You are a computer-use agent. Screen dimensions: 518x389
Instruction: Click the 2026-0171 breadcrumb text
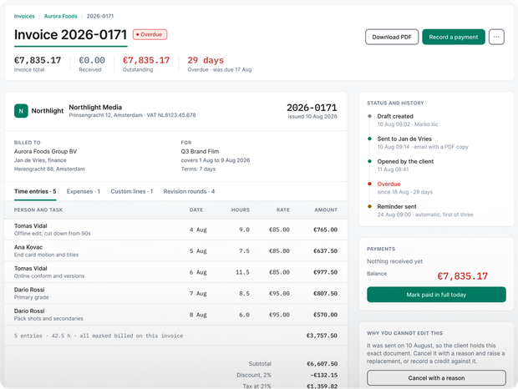tap(100, 16)
